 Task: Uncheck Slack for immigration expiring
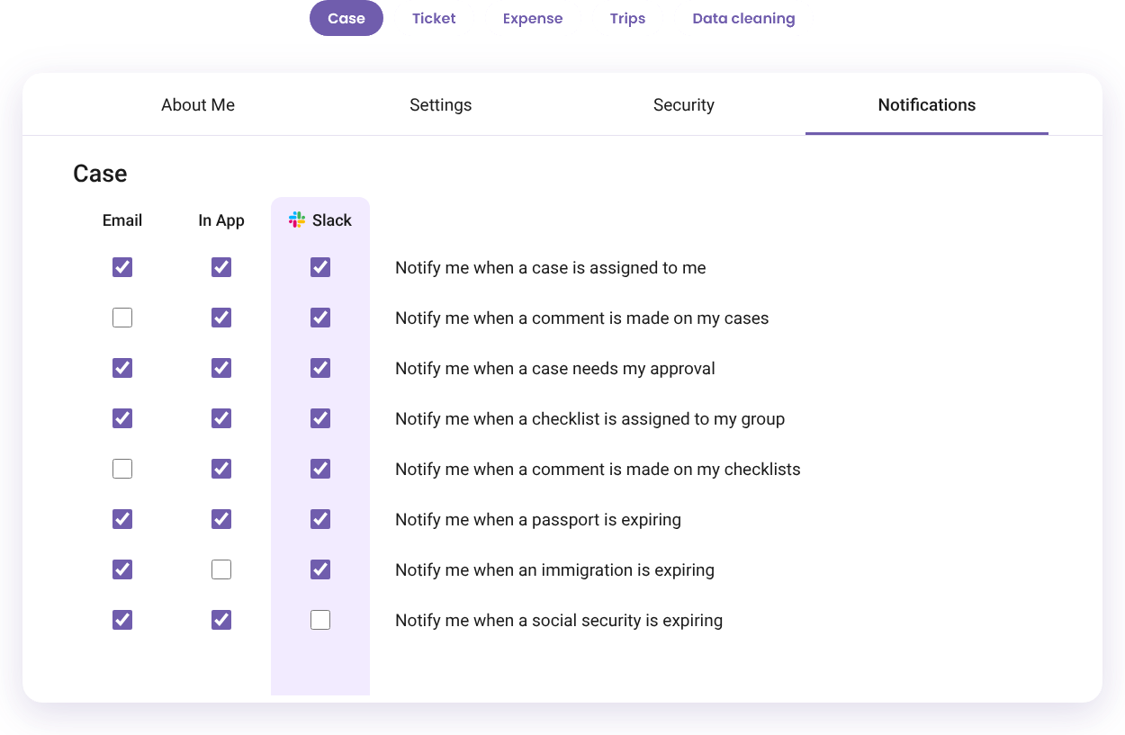click(320, 569)
